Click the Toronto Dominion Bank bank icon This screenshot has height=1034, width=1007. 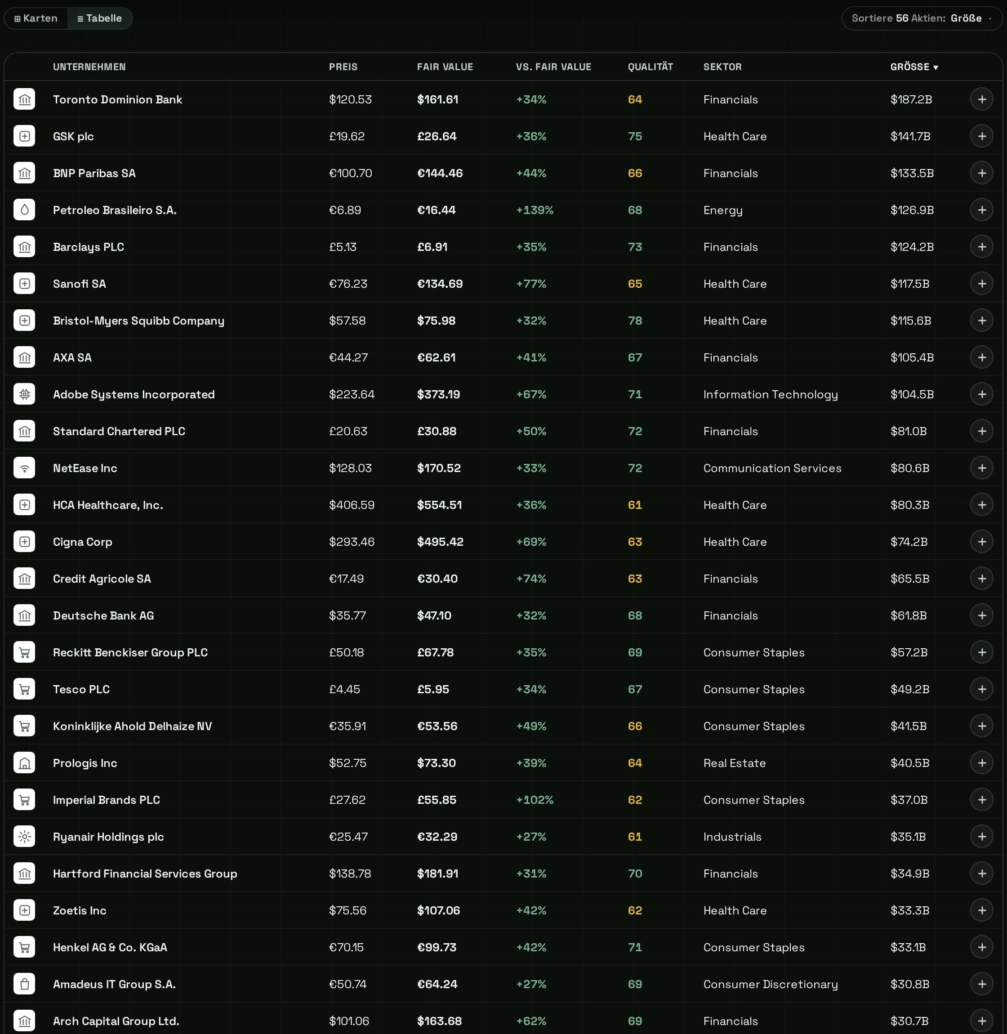tap(24, 99)
